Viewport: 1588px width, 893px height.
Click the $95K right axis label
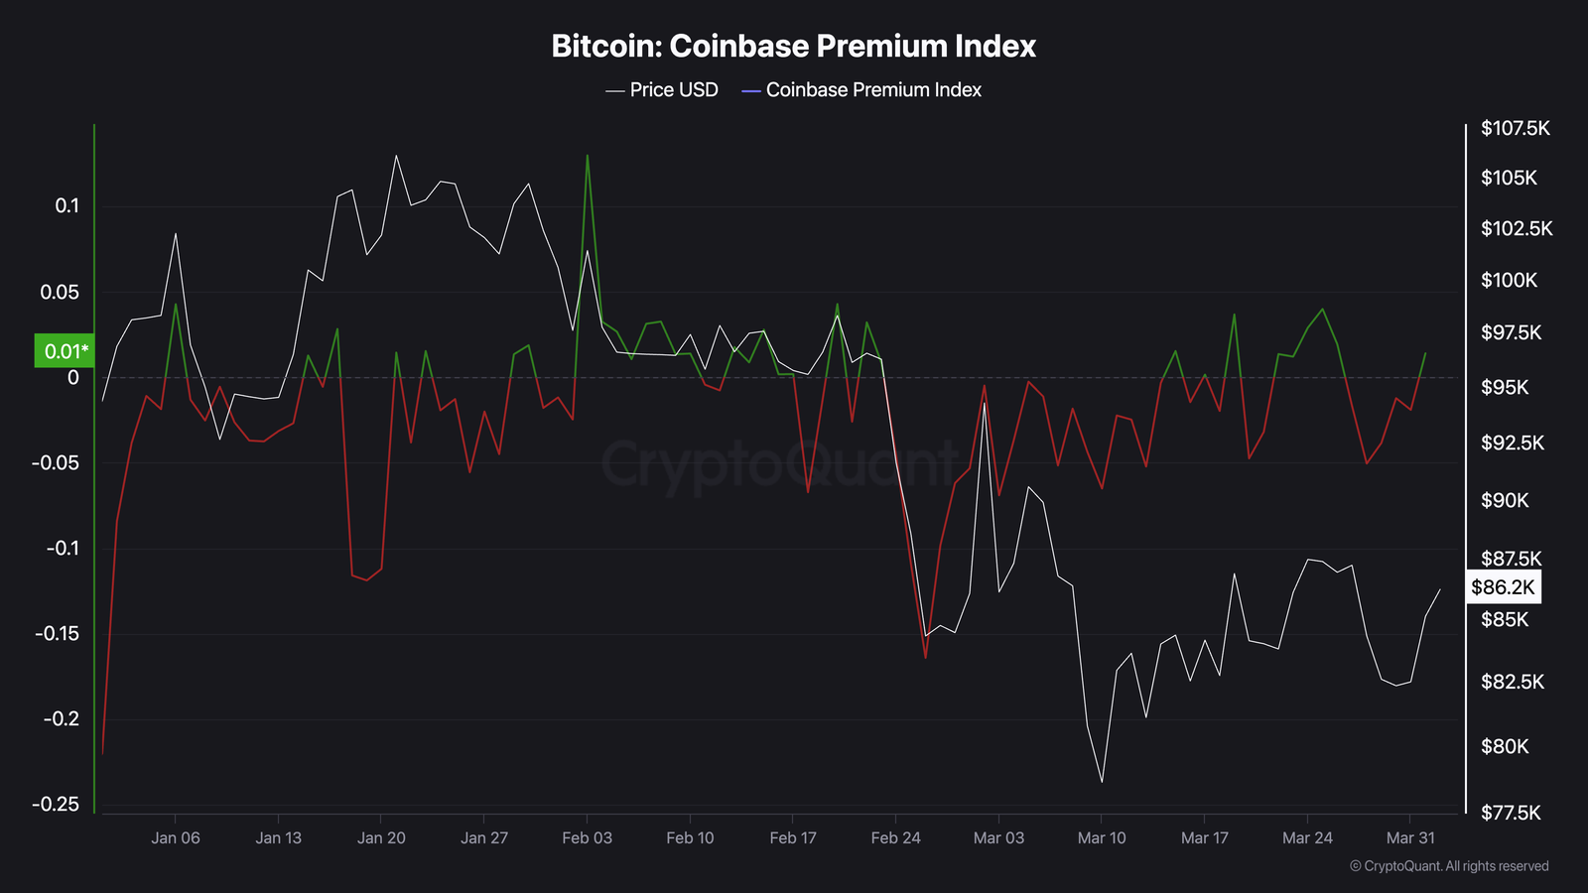1505,388
